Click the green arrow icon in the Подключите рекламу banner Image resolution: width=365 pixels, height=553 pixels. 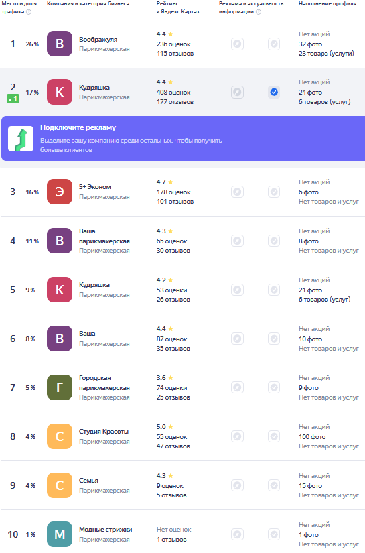[x=21, y=139]
